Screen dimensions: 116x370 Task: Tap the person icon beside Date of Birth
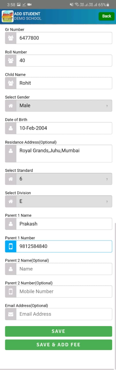(x=11, y=128)
